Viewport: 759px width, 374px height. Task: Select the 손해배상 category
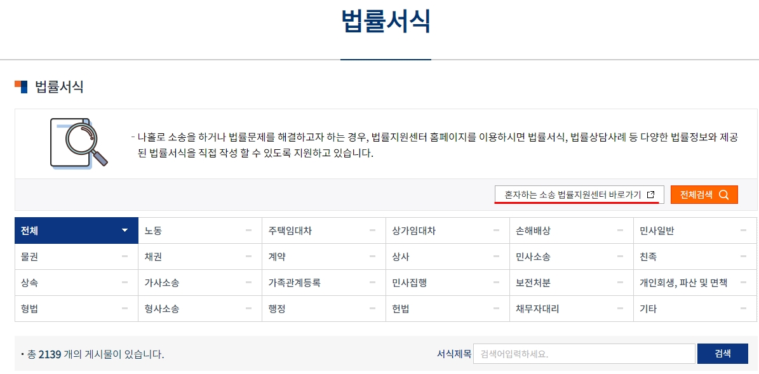pyautogui.click(x=571, y=230)
